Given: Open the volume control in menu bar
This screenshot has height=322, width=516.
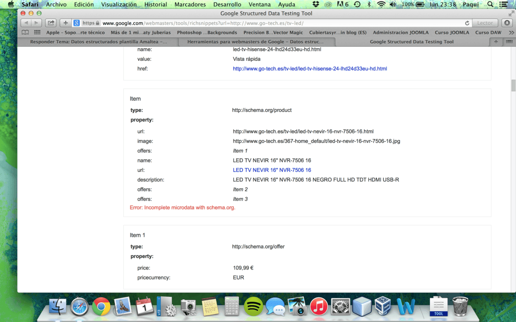Looking at the screenshot, I should [393, 4].
